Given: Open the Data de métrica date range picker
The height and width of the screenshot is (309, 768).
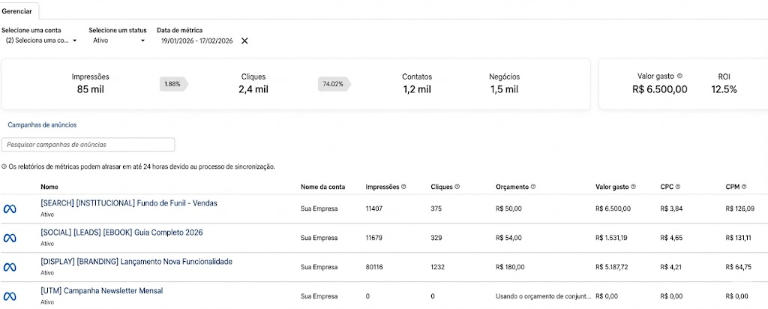Looking at the screenshot, I should point(196,40).
